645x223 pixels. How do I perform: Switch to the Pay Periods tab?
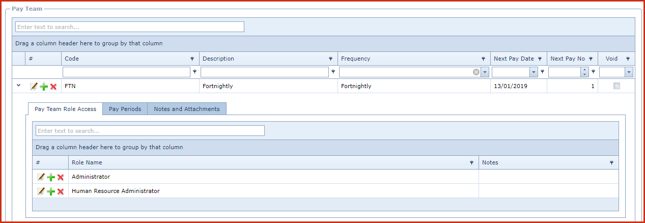[125, 109]
